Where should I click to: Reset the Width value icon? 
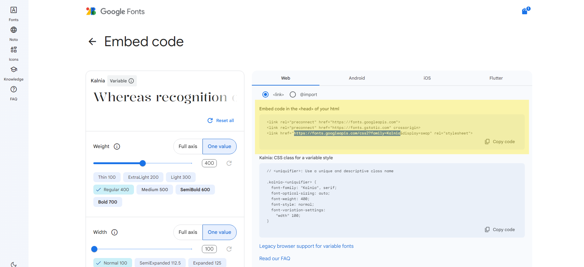[x=229, y=249]
